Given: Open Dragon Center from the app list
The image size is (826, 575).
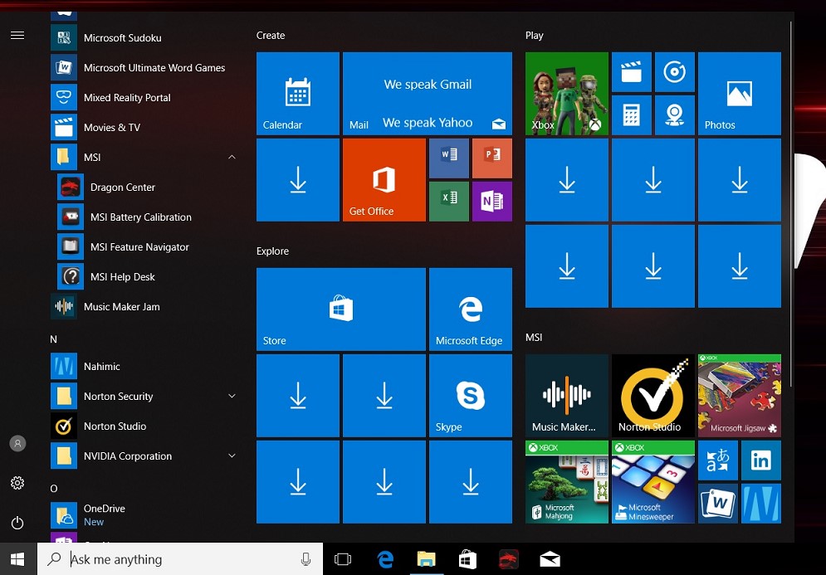Looking at the screenshot, I should [123, 188].
